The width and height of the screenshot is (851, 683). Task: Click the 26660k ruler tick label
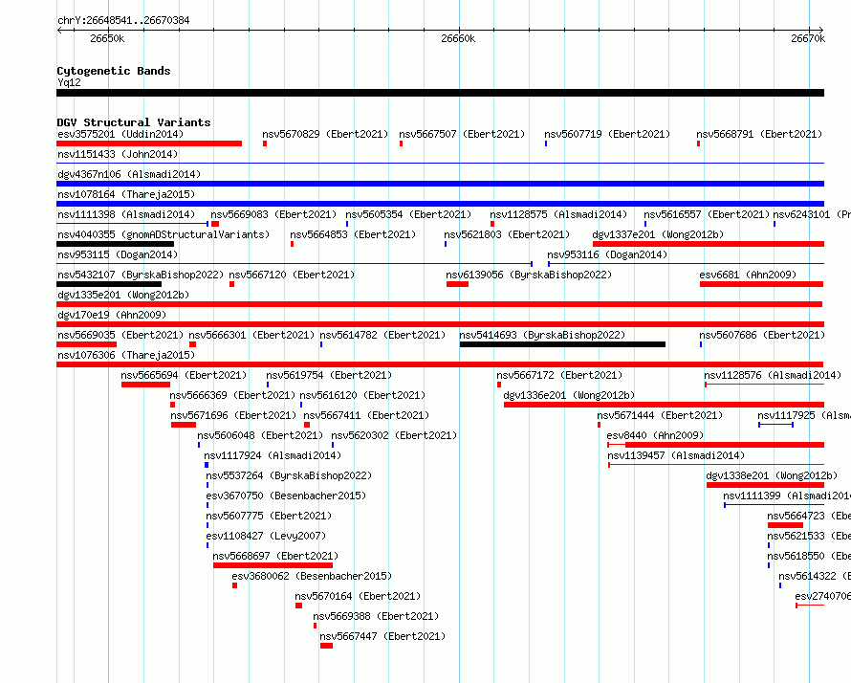pos(458,38)
